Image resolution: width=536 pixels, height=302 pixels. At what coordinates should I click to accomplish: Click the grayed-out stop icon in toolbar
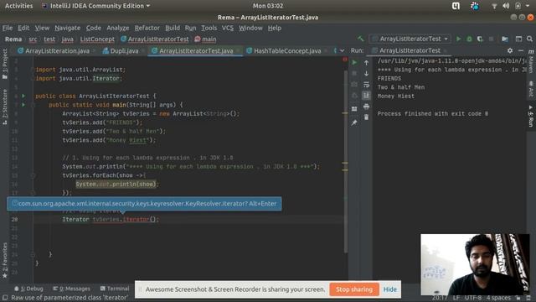(492, 39)
